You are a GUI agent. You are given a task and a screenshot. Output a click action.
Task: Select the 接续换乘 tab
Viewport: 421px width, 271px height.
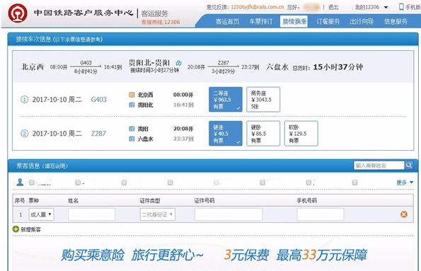pyautogui.click(x=294, y=21)
